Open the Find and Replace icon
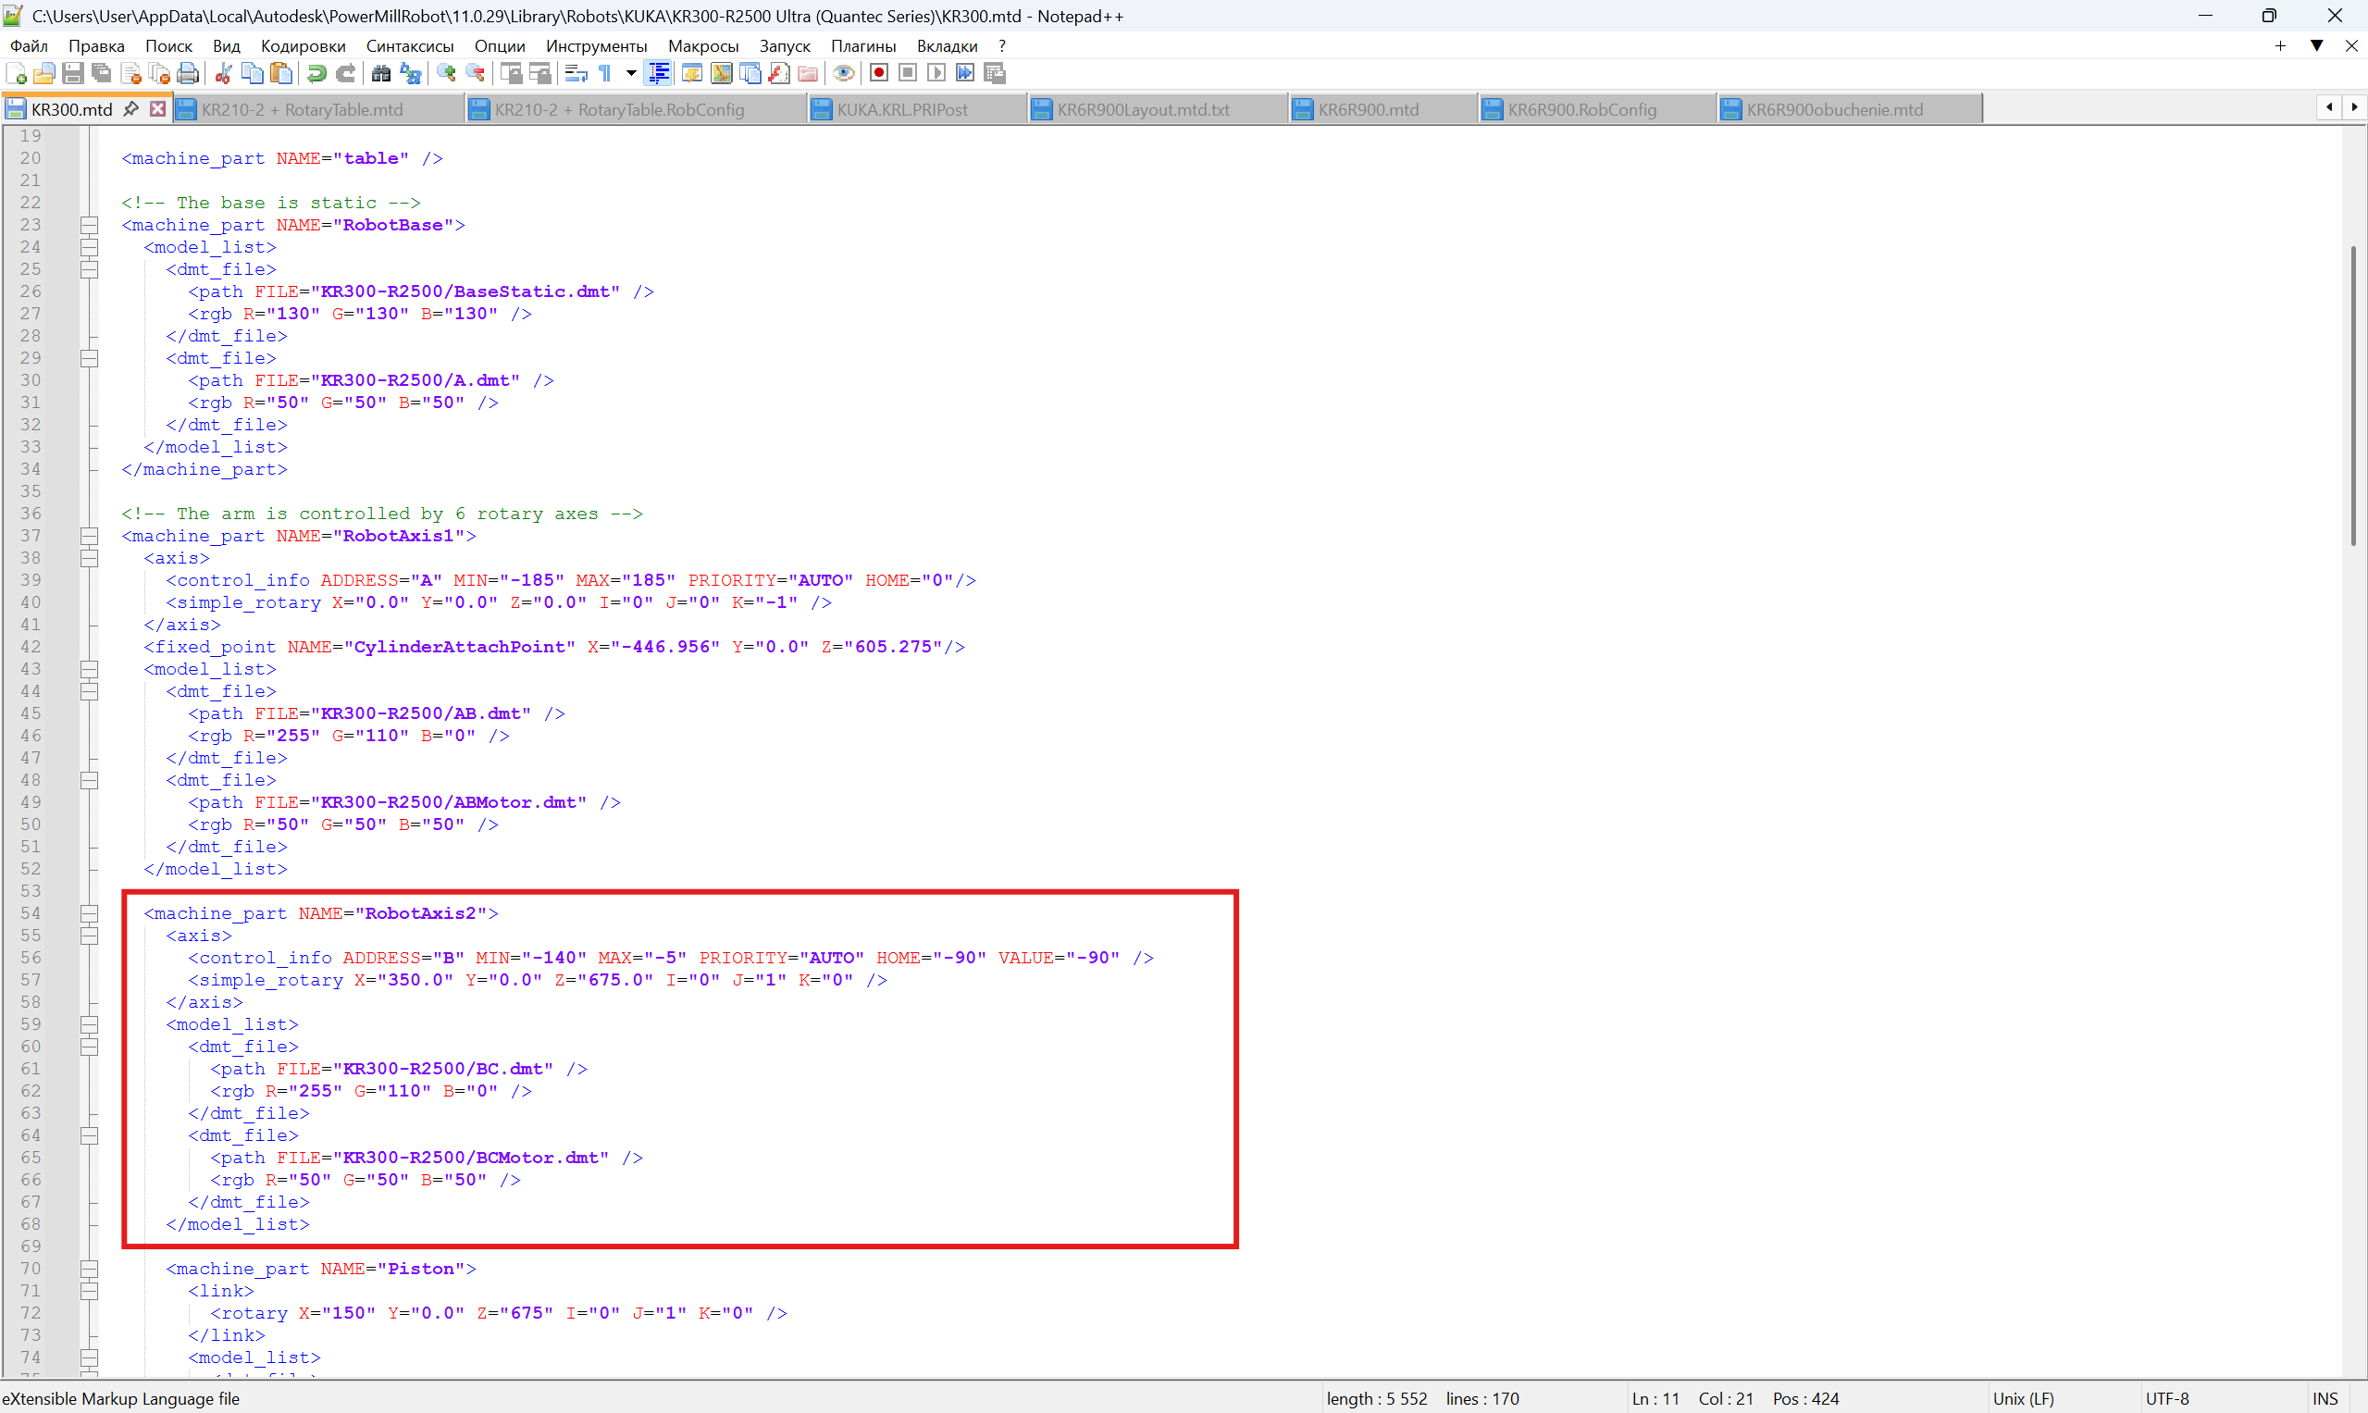Screen dimensions: 2368x1413 (x=410, y=73)
